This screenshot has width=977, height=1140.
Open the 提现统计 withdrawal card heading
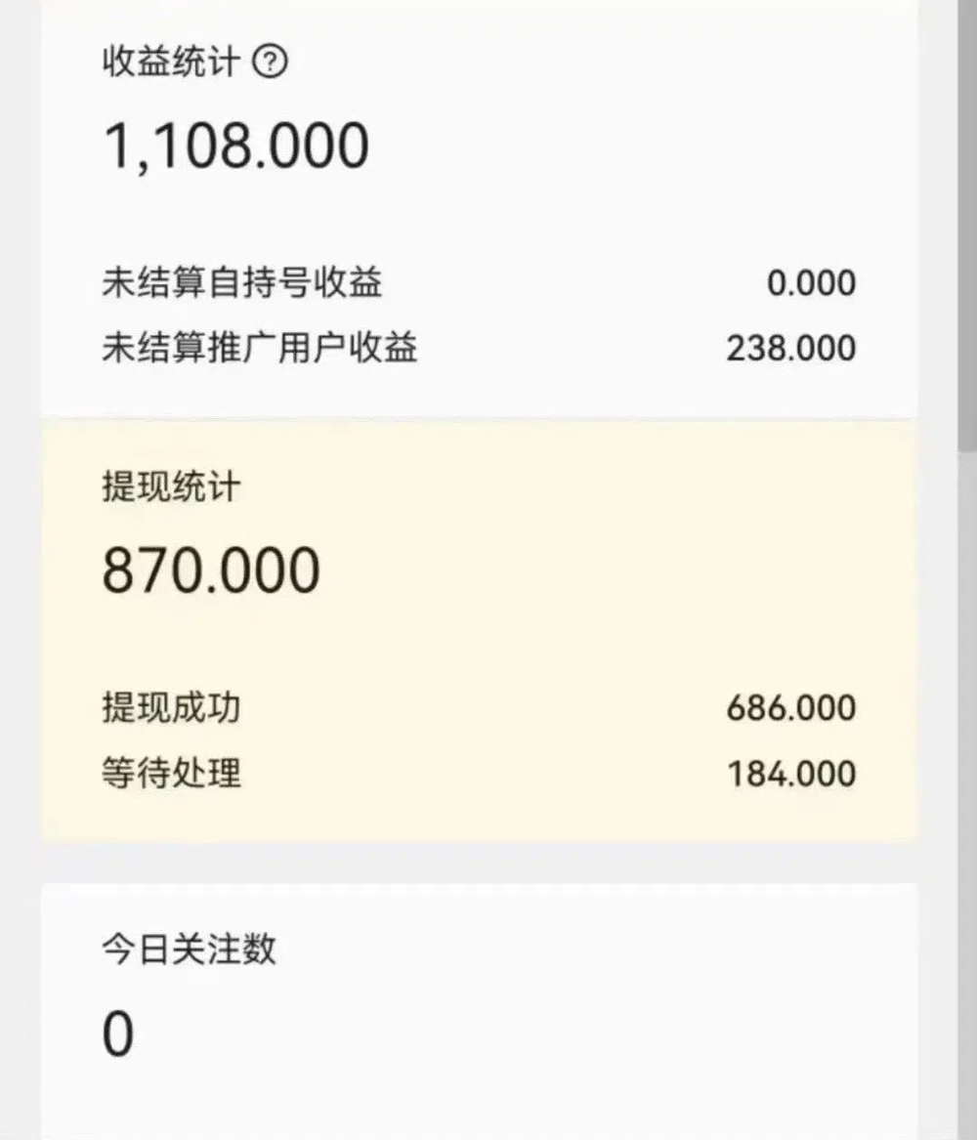pyautogui.click(x=171, y=486)
